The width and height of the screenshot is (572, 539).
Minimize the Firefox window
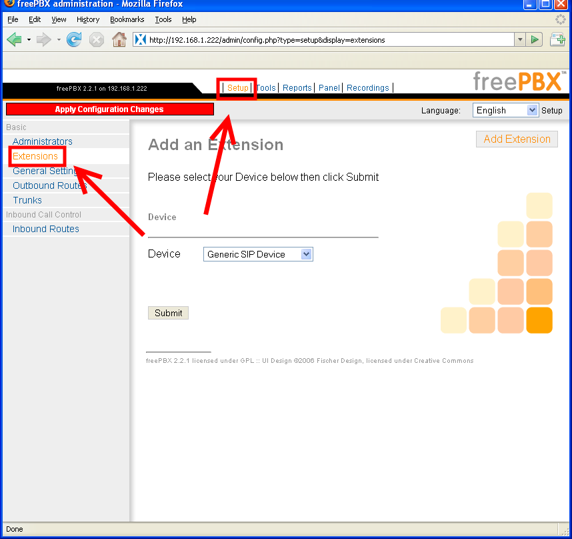click(530, 5)
